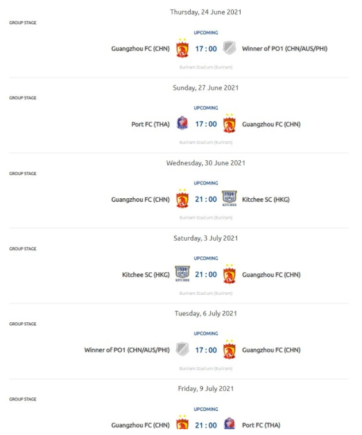Click Kitchee SC crest in 3 July match

182,274
